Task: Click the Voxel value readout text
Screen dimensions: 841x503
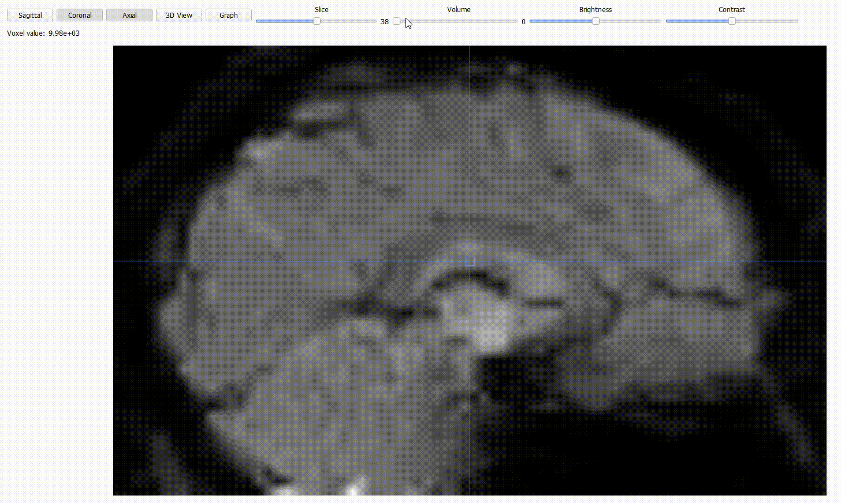Action: point(43,33)
